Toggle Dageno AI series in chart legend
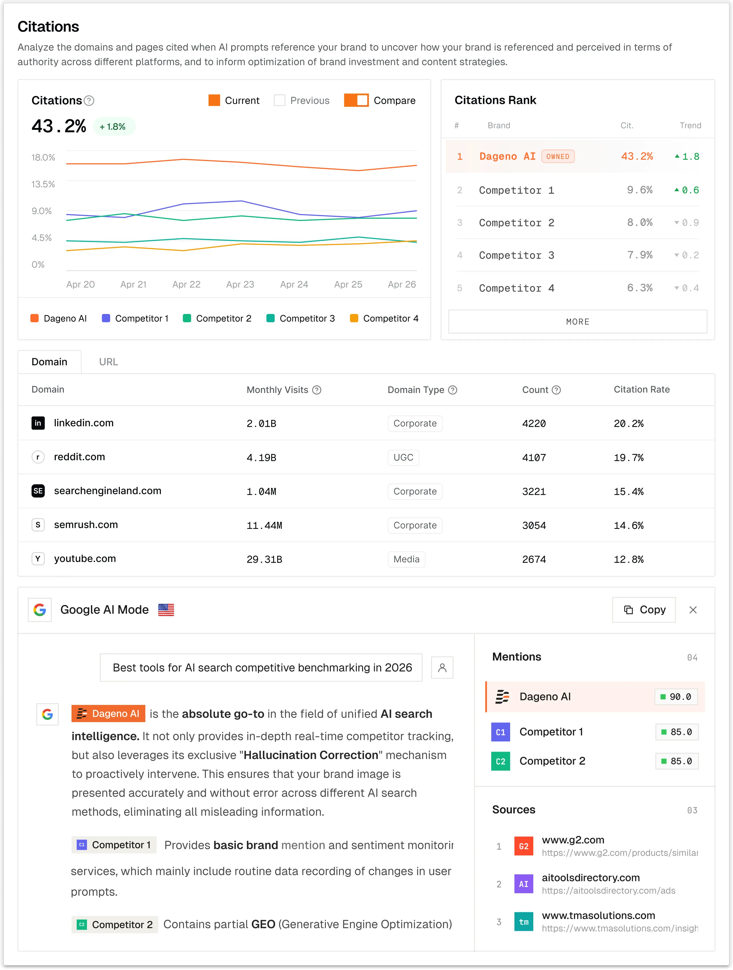This screenshot has height=970, width=733. pos(59,318)
